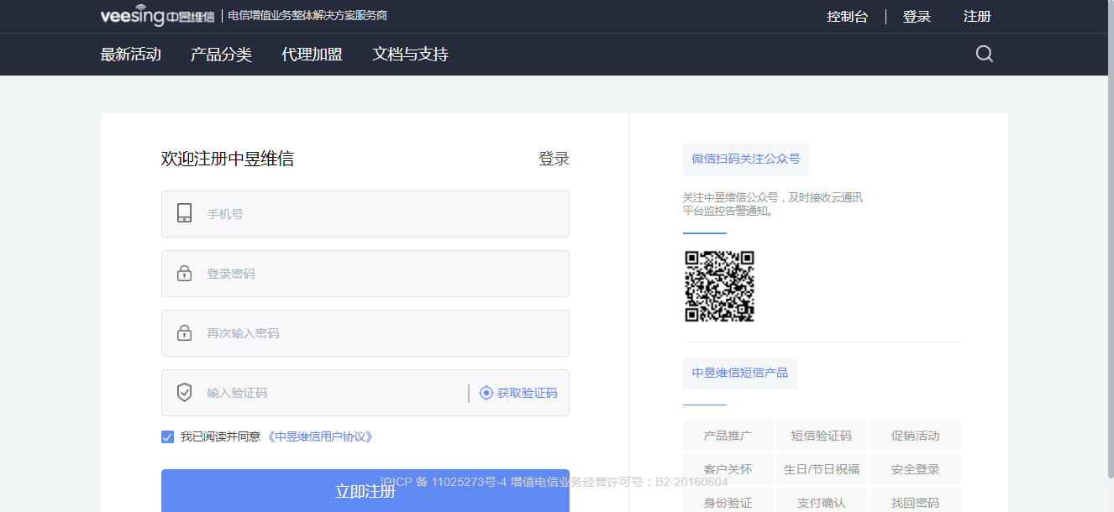Click the search magnifier icon in navbar
Viewport: 1114px width, 512px height.
(x=984, y=55)
